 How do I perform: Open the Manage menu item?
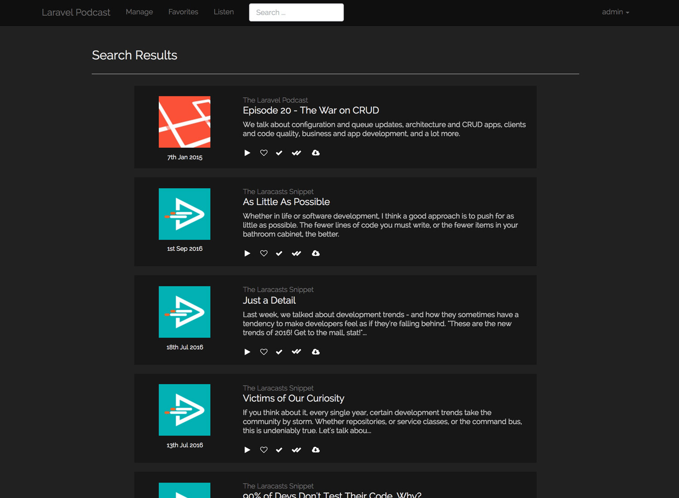[139, 12]
